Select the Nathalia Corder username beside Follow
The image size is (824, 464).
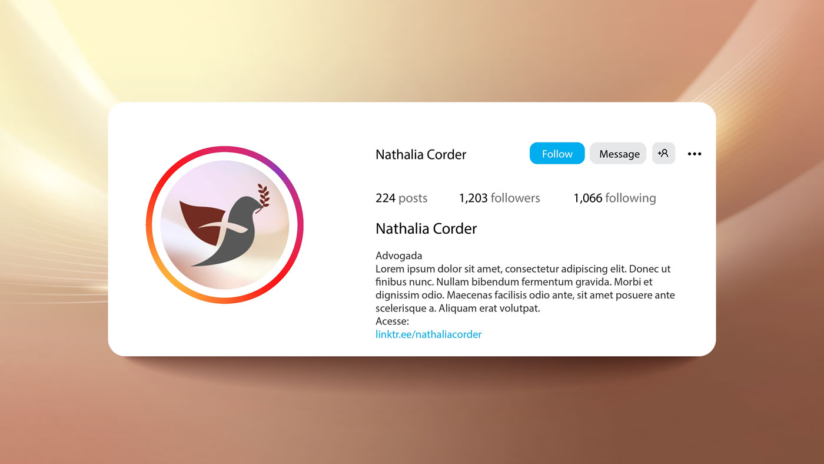pyautogui.click(x=421, y=154)
